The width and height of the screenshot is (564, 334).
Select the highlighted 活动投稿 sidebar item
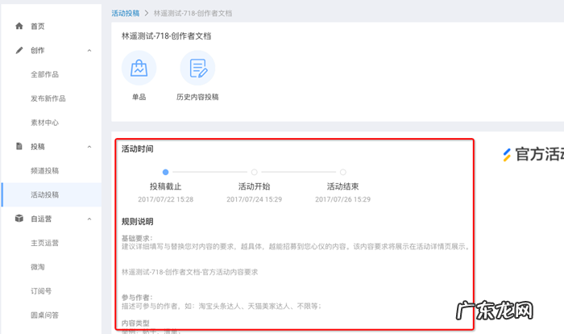pyautogui.click(x=52, y=194)
